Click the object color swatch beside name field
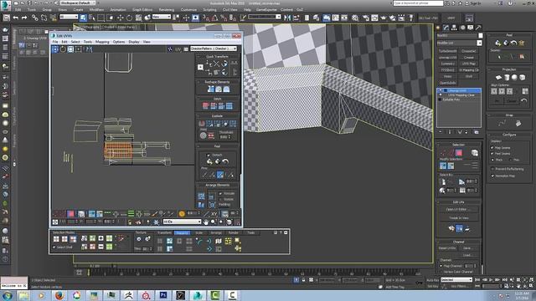This screenshot has width=536, height=301. point(480,35)
